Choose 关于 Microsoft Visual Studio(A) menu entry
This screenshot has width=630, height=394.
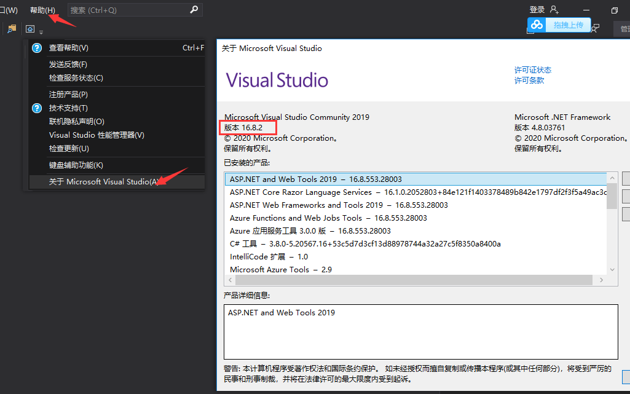[103, 182]
